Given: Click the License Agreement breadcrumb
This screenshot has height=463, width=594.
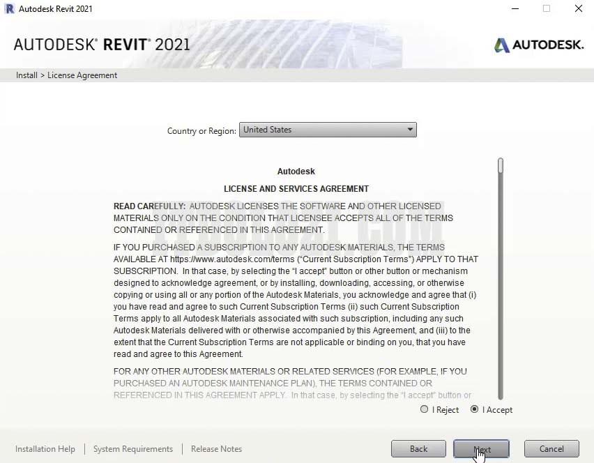Looking at the screenshot, I should [x=82, y=75].
